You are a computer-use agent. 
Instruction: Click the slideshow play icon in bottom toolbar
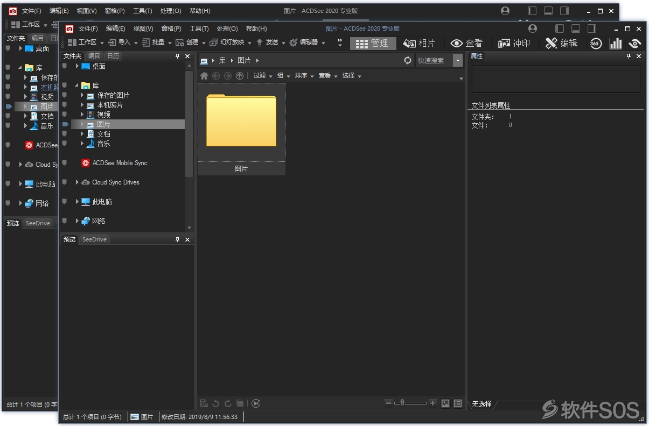[x=256, y=403]
